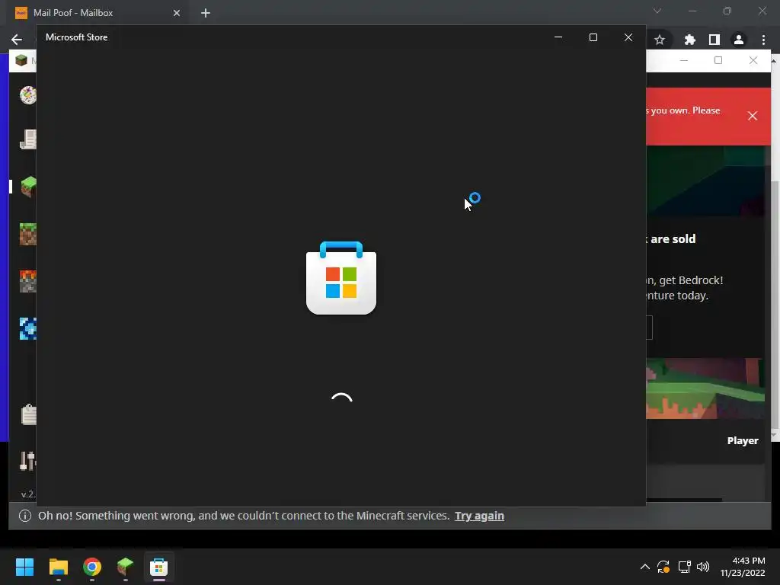
Task: Click the Minecraft artwork thumbnail in launcher
Action: 705,388
